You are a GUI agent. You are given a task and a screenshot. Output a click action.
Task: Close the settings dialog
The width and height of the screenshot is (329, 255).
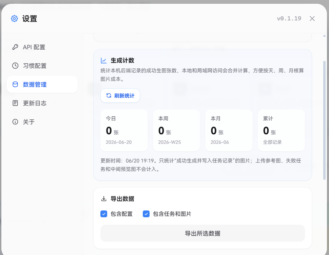click(x=312, y=18)
